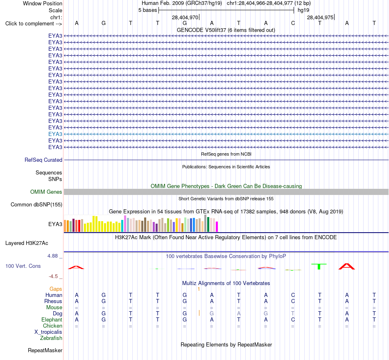Open the 'GENCODE V50lift37 (6 items filtered out)' track title
Image resolution: width=389 pixels, height=360 pixels.
pos(226,30)
